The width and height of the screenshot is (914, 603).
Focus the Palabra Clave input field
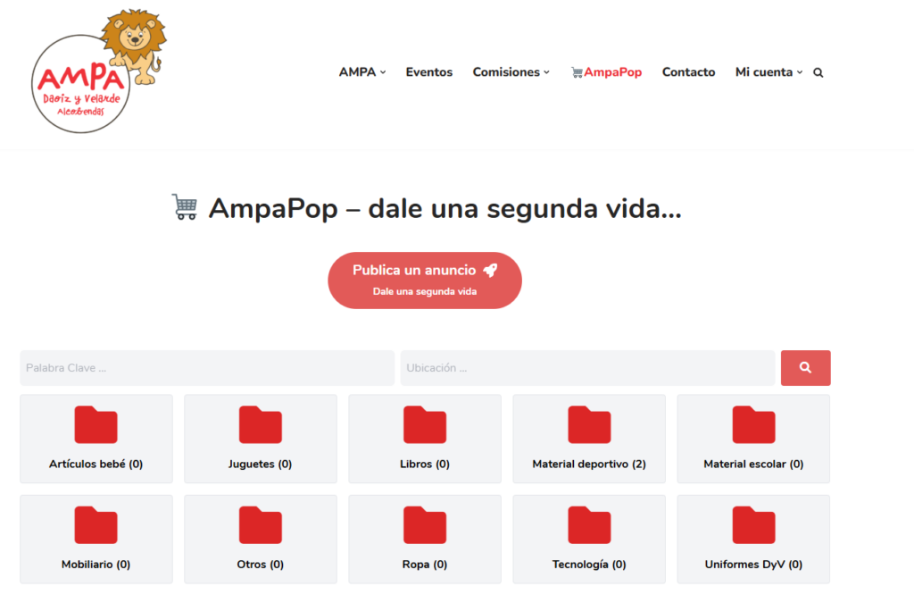[x=207, y=367]
